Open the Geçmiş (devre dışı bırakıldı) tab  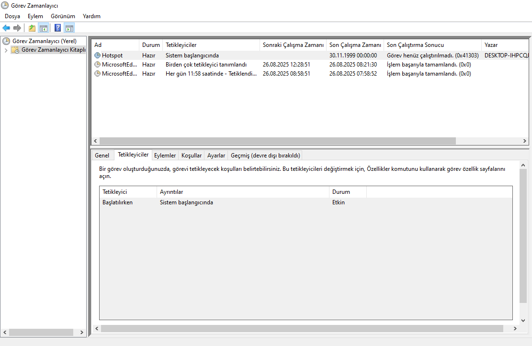tap(265, 156)
